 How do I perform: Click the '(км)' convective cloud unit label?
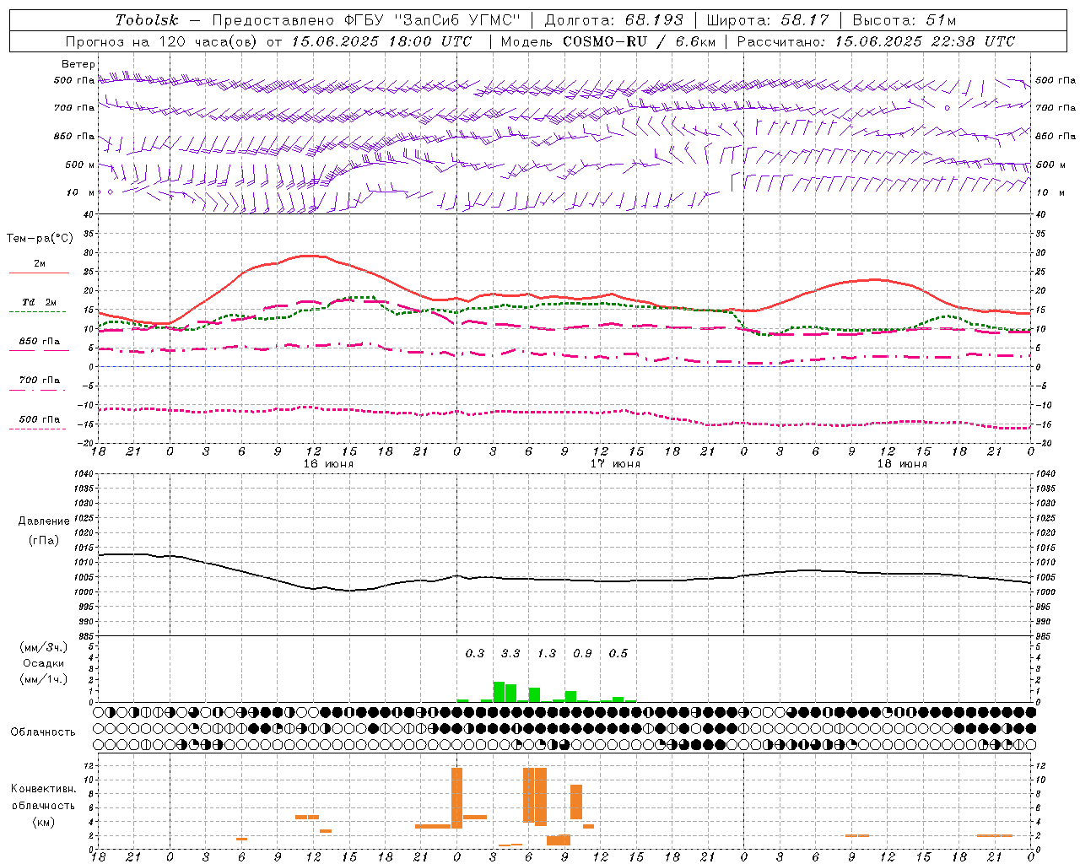pos(44,822)
